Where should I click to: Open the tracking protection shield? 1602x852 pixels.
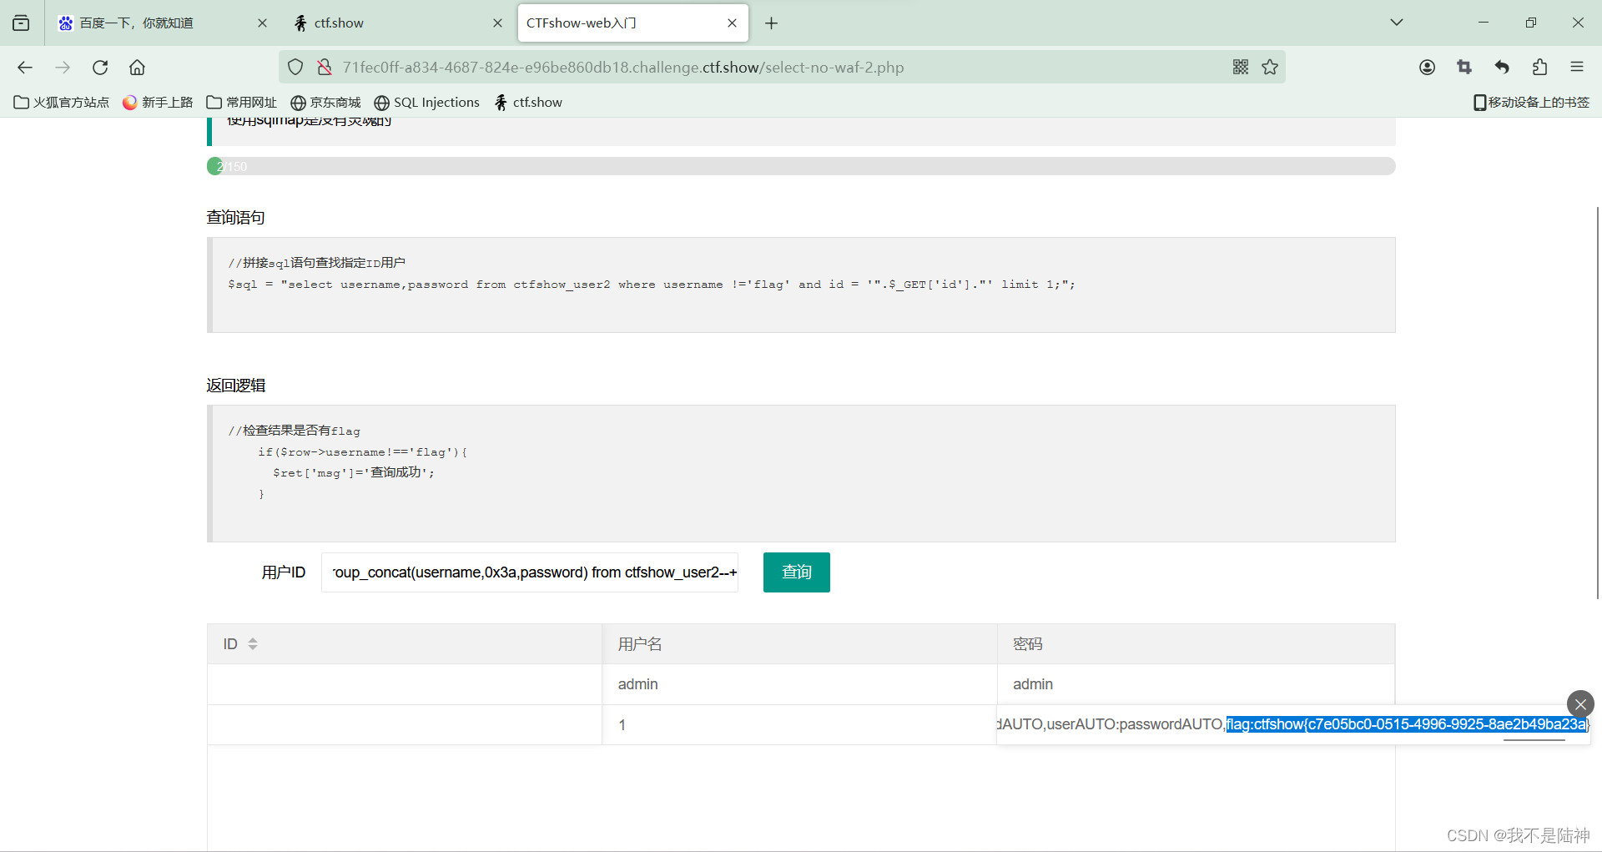(x=295, y=68)
